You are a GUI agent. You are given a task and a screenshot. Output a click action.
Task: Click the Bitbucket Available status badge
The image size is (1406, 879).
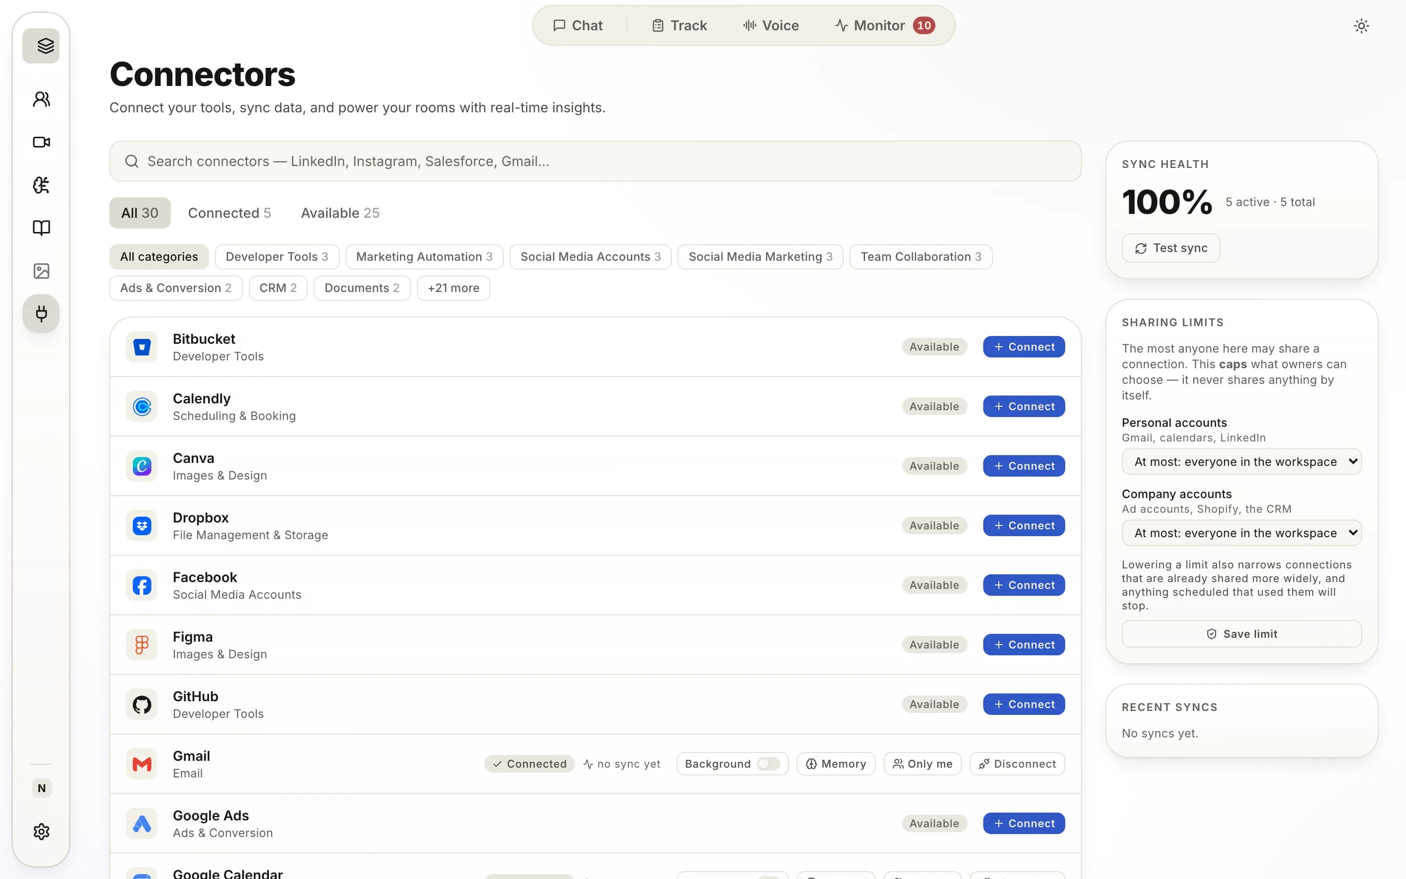click(x=934, y=347)
